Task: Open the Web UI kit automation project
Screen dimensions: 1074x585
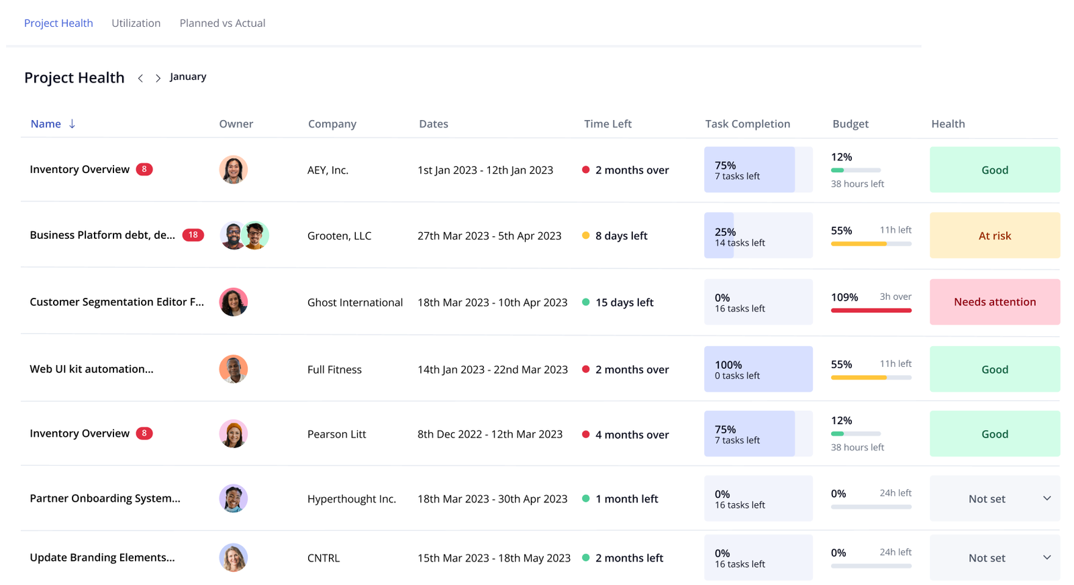Action: pos(91,369)
